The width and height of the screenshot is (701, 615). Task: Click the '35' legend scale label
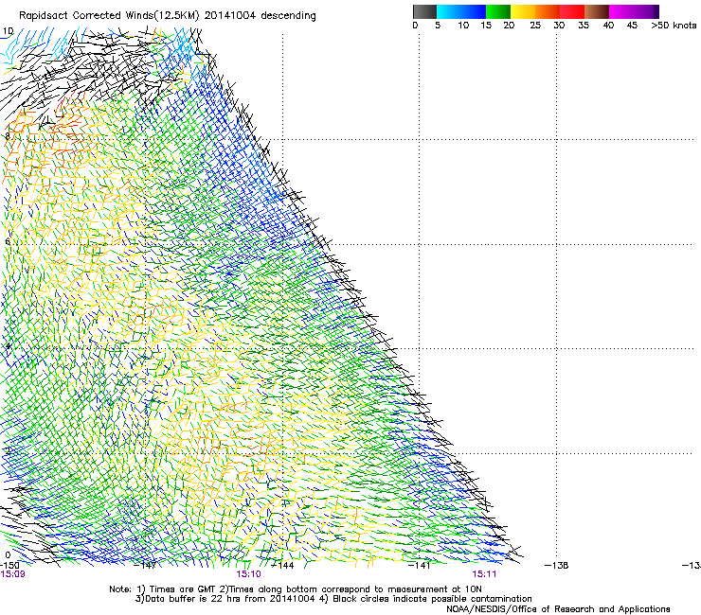584,26
